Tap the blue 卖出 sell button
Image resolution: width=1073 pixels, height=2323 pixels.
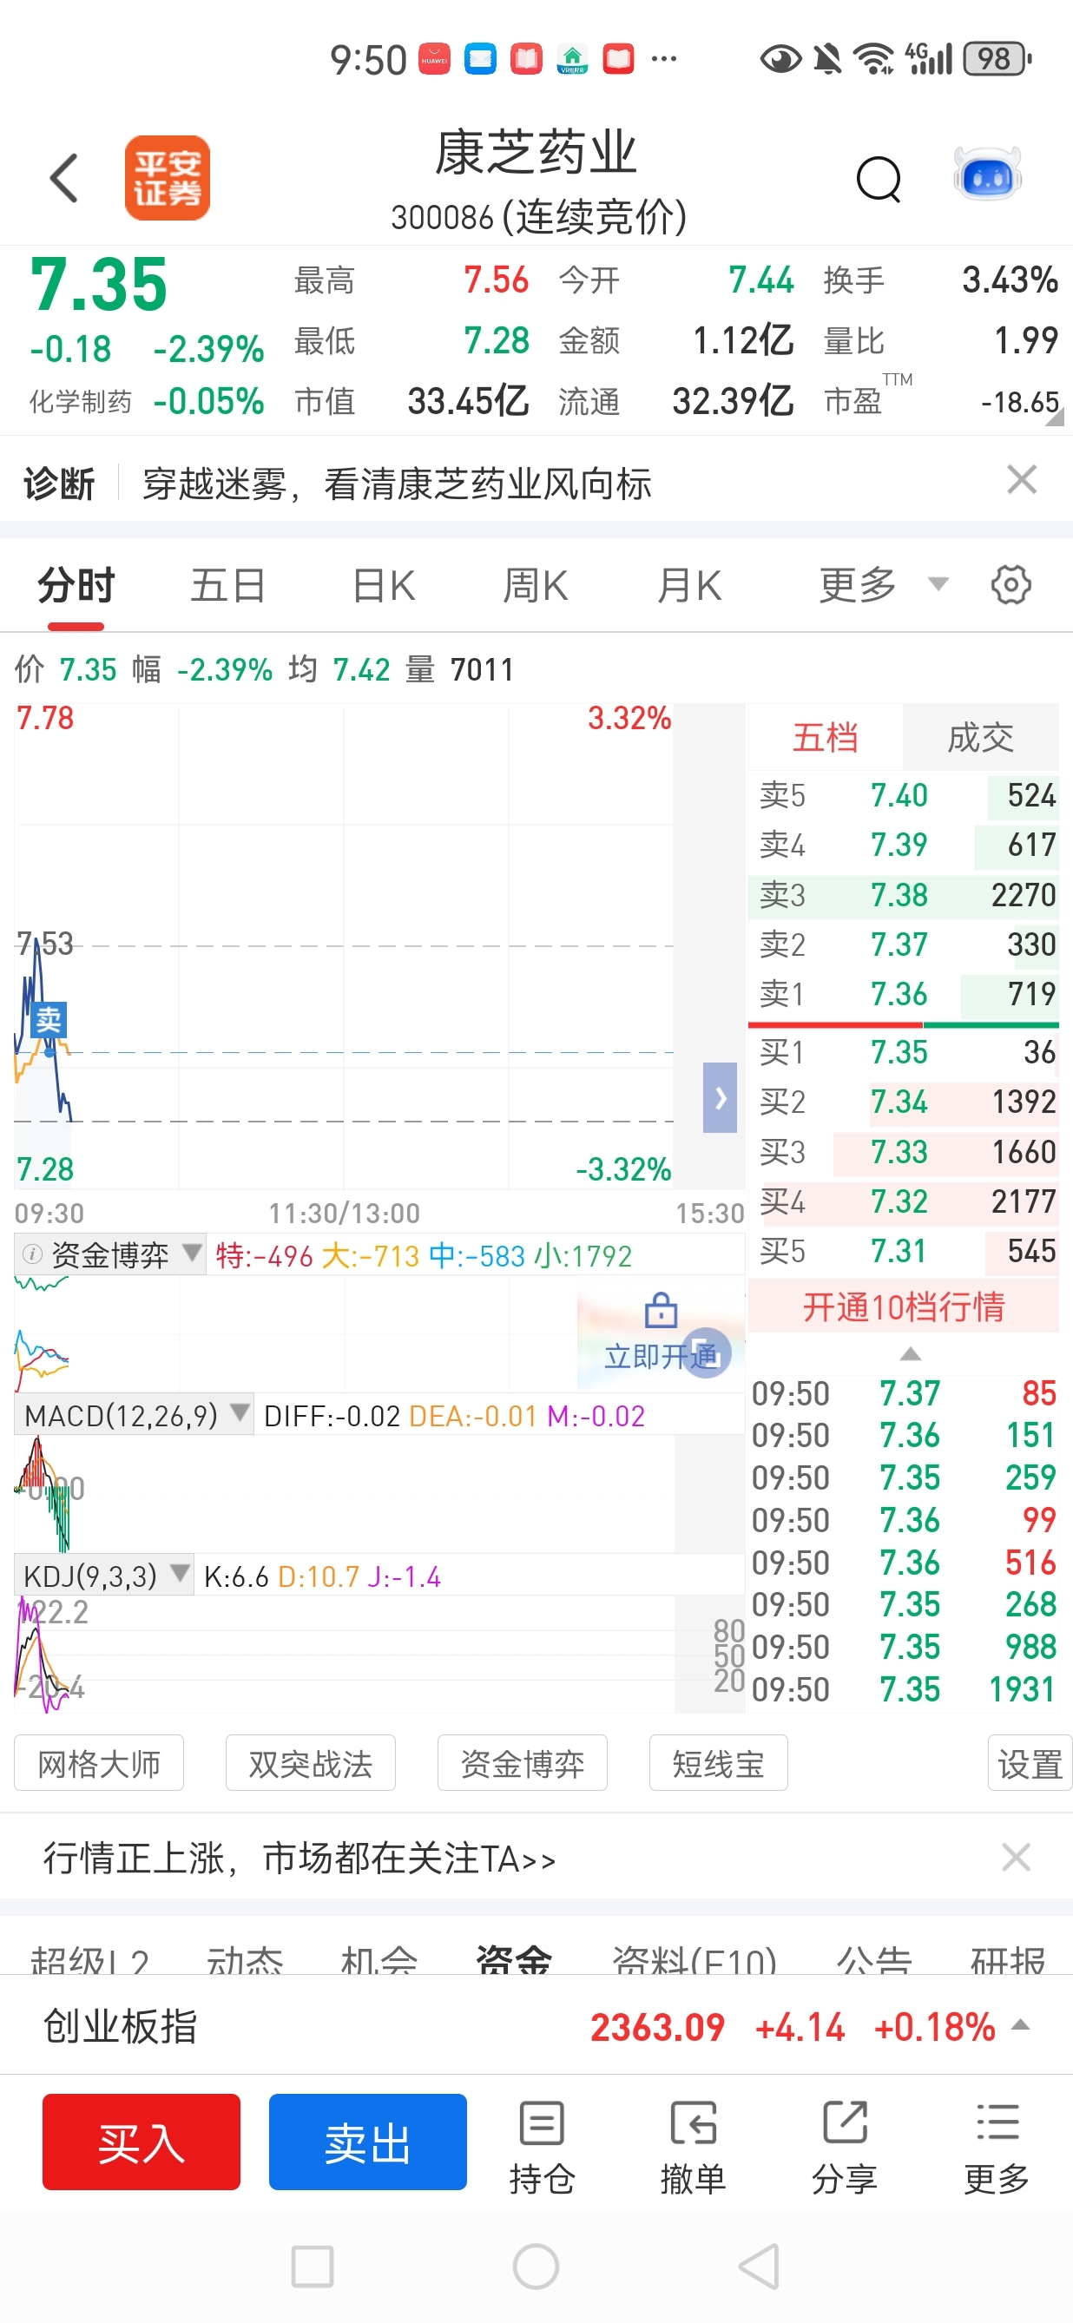coord(368,2142)
